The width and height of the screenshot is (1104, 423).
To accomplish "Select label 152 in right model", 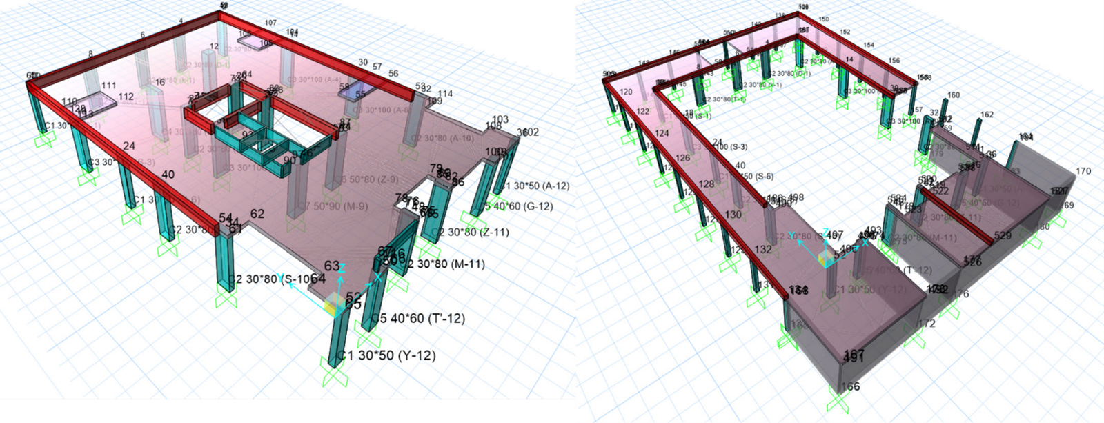I will [x=845, y=32].
